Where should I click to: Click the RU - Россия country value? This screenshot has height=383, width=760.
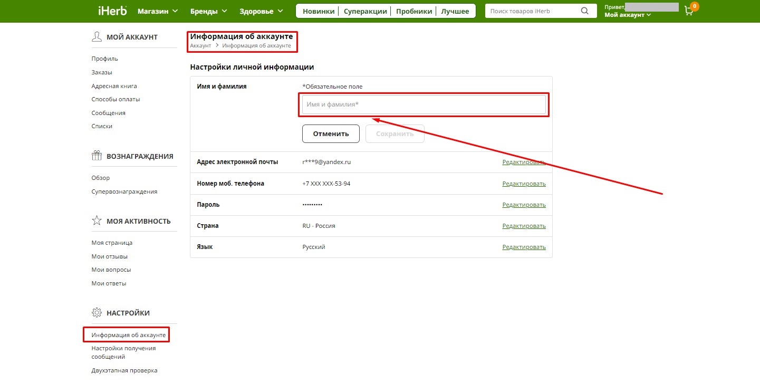319,226
